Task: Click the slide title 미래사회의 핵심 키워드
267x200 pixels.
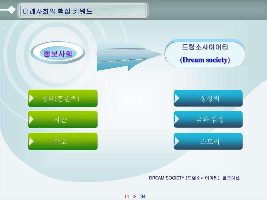Action: (58, 11)
